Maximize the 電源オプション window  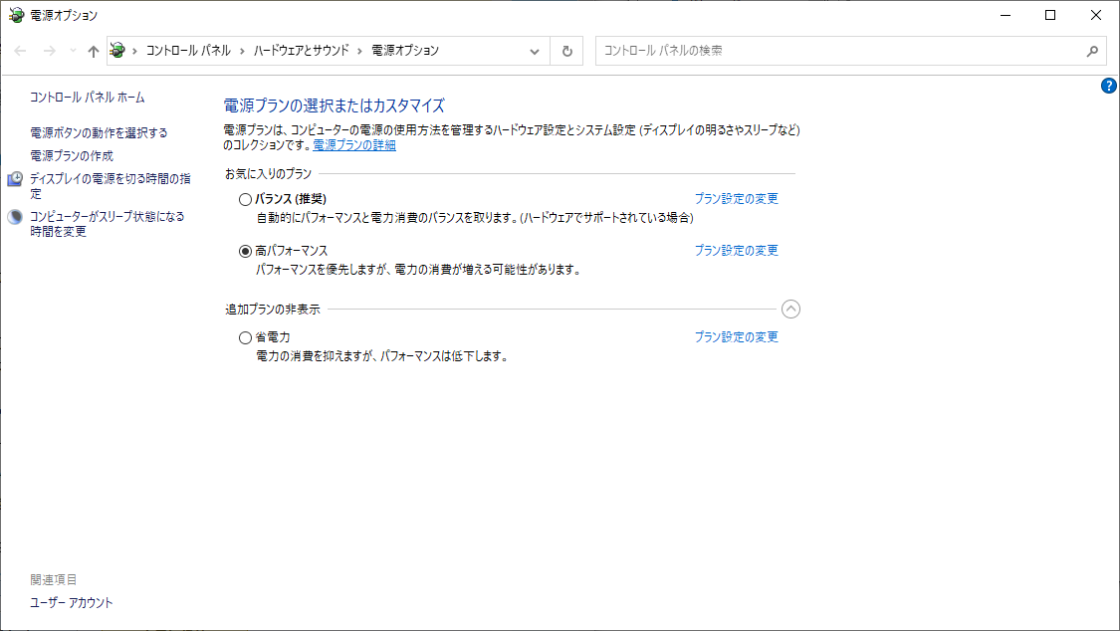[x=1050, y=15]
